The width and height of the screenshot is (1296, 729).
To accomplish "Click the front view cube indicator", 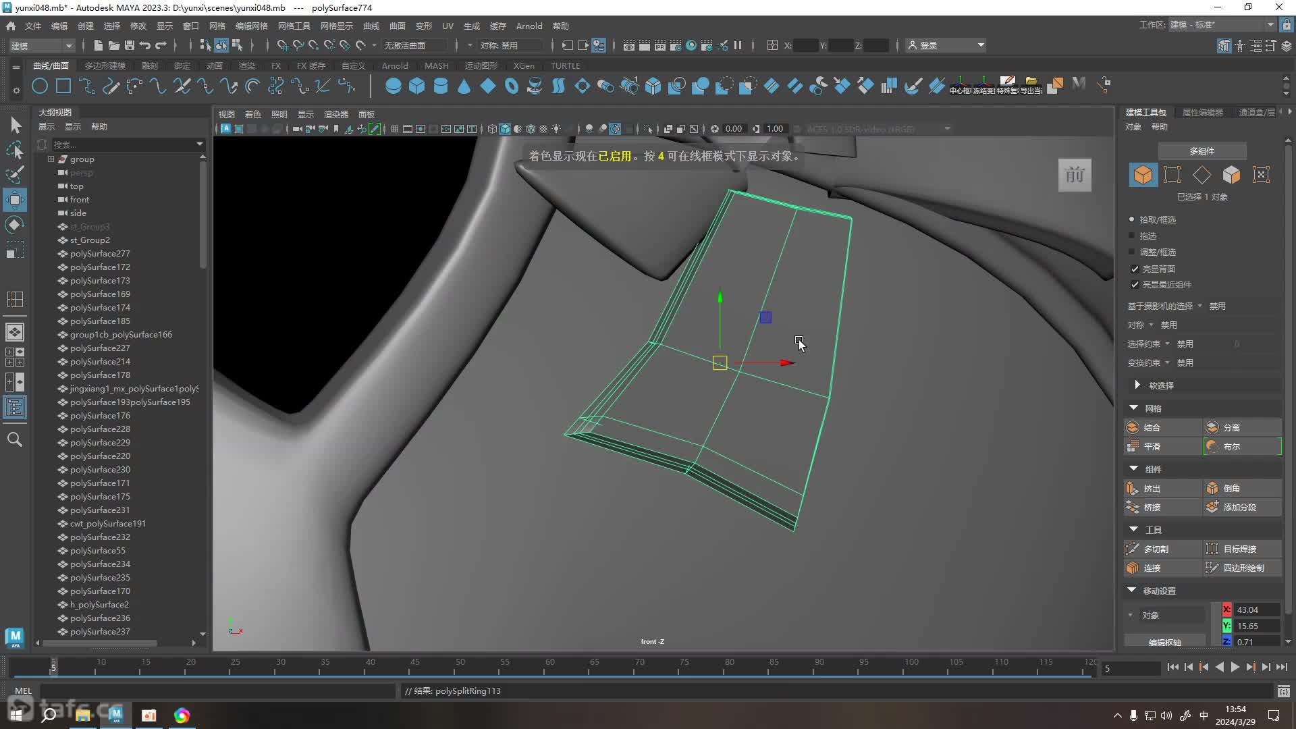I will (x=1075, y=175).
